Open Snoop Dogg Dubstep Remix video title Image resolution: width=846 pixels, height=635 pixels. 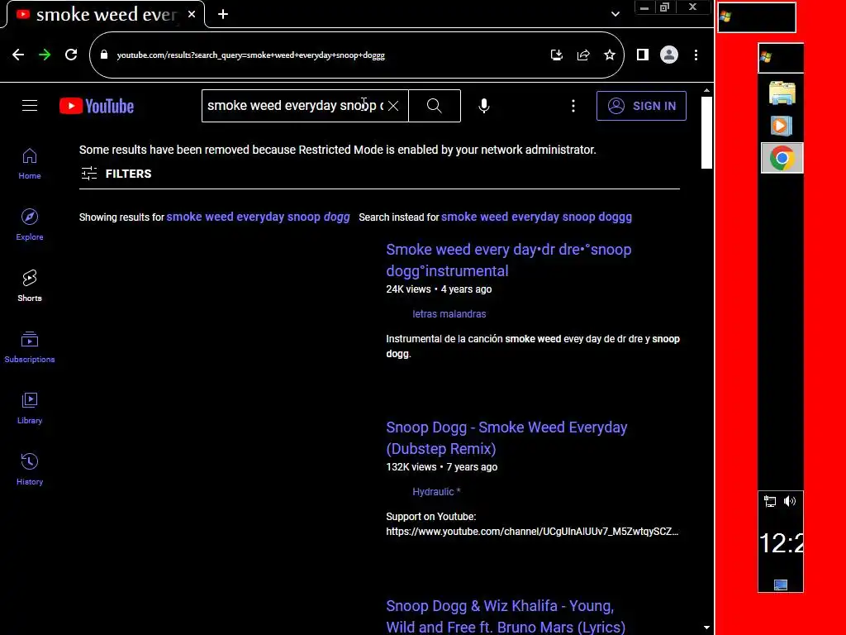click(506, 438)
